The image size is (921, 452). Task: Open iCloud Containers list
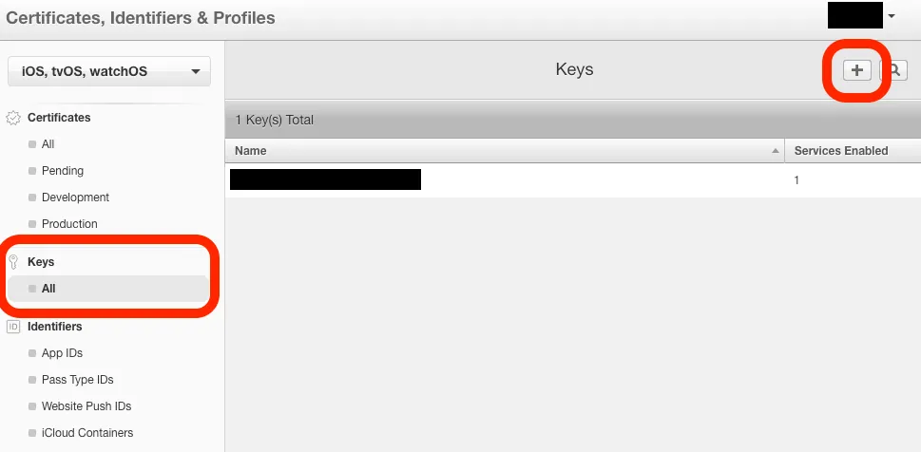point(86,433)
